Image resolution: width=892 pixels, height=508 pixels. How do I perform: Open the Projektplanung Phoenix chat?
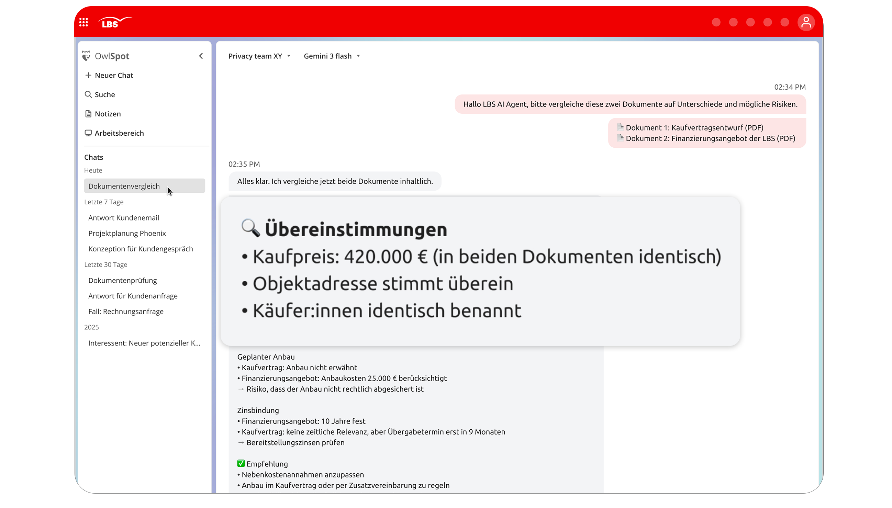point(127,234)
